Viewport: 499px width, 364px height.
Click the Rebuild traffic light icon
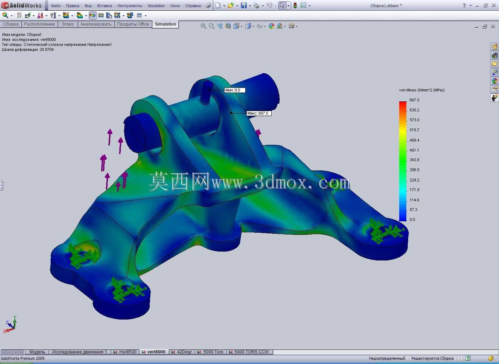tap(295, 5)
